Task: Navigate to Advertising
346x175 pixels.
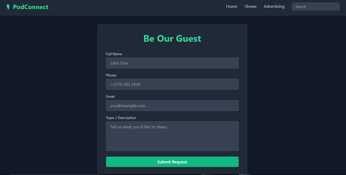Action: click(274, 6)
